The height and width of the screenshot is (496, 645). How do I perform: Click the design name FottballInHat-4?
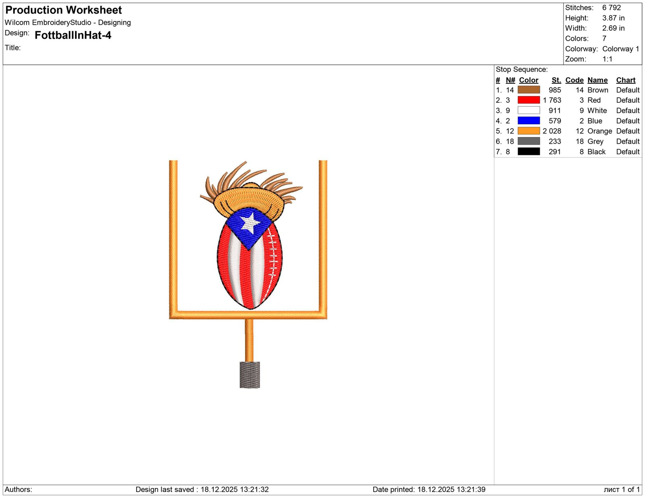tap(73, 35)
